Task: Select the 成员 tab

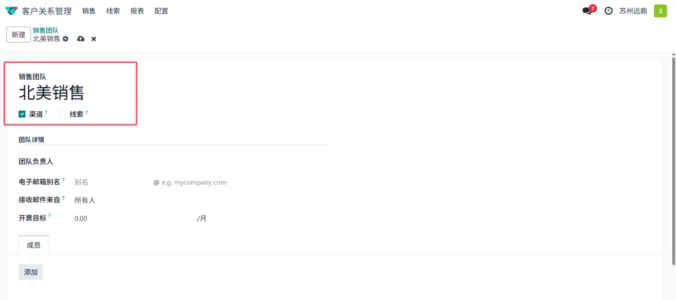Action: coord(34,245)
